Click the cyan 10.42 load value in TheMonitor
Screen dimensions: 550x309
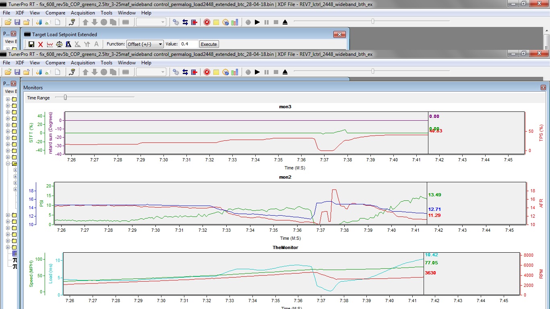[x=432, y=255]
